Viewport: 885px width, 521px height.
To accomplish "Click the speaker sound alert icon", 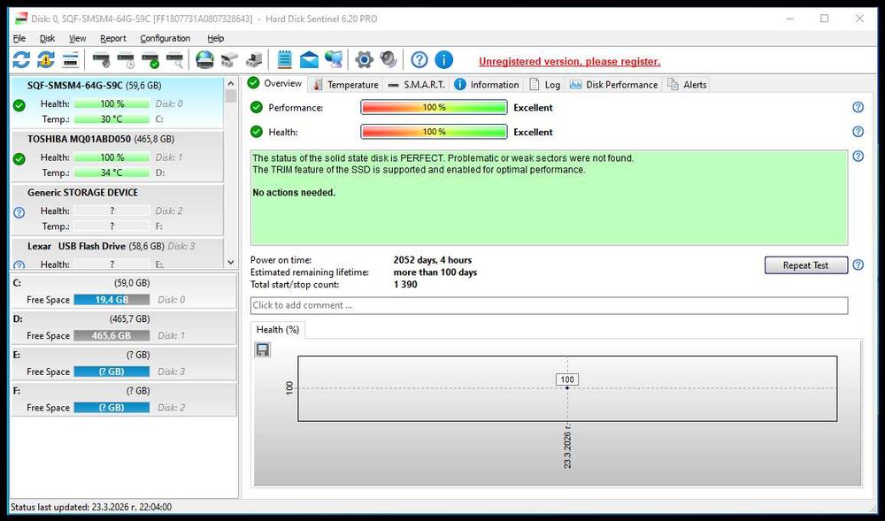I will (x=389, y=59).
